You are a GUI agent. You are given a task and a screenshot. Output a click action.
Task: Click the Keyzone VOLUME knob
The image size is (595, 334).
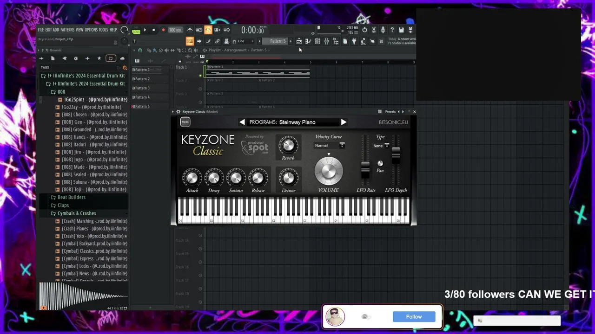[x=329, y=171]
